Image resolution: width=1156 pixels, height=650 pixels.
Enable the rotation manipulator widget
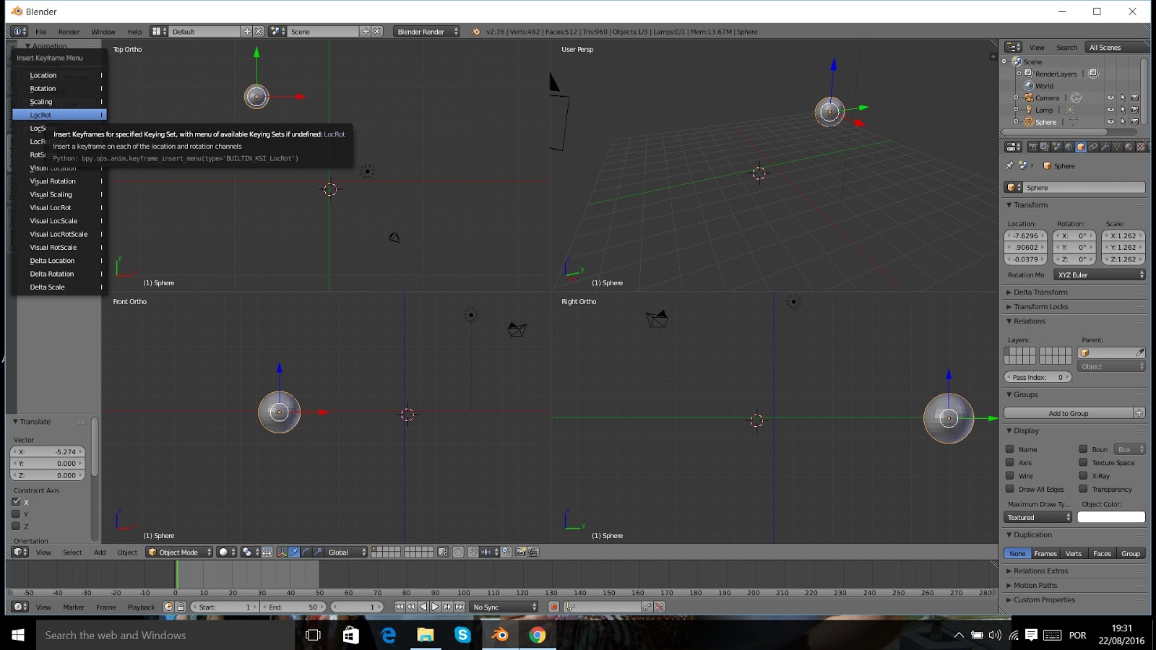click(x=306, y=552)
